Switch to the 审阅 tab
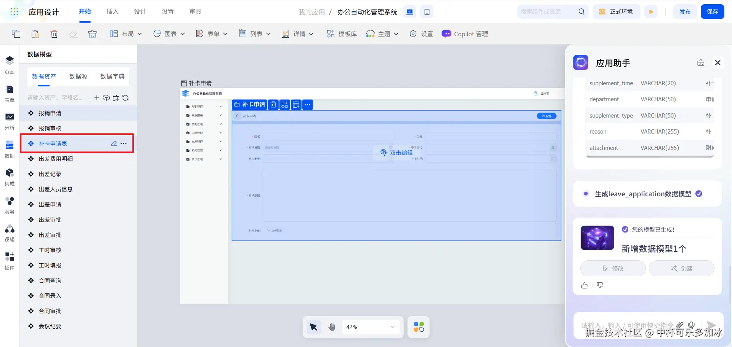732x347 pixels. tap(195, 12)
